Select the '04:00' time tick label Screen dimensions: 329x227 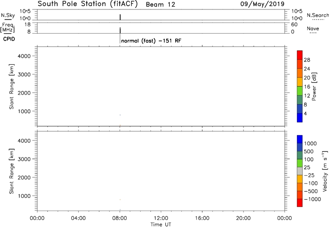pos(78,218)
